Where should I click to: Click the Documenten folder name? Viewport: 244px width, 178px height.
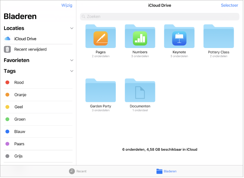140,106
